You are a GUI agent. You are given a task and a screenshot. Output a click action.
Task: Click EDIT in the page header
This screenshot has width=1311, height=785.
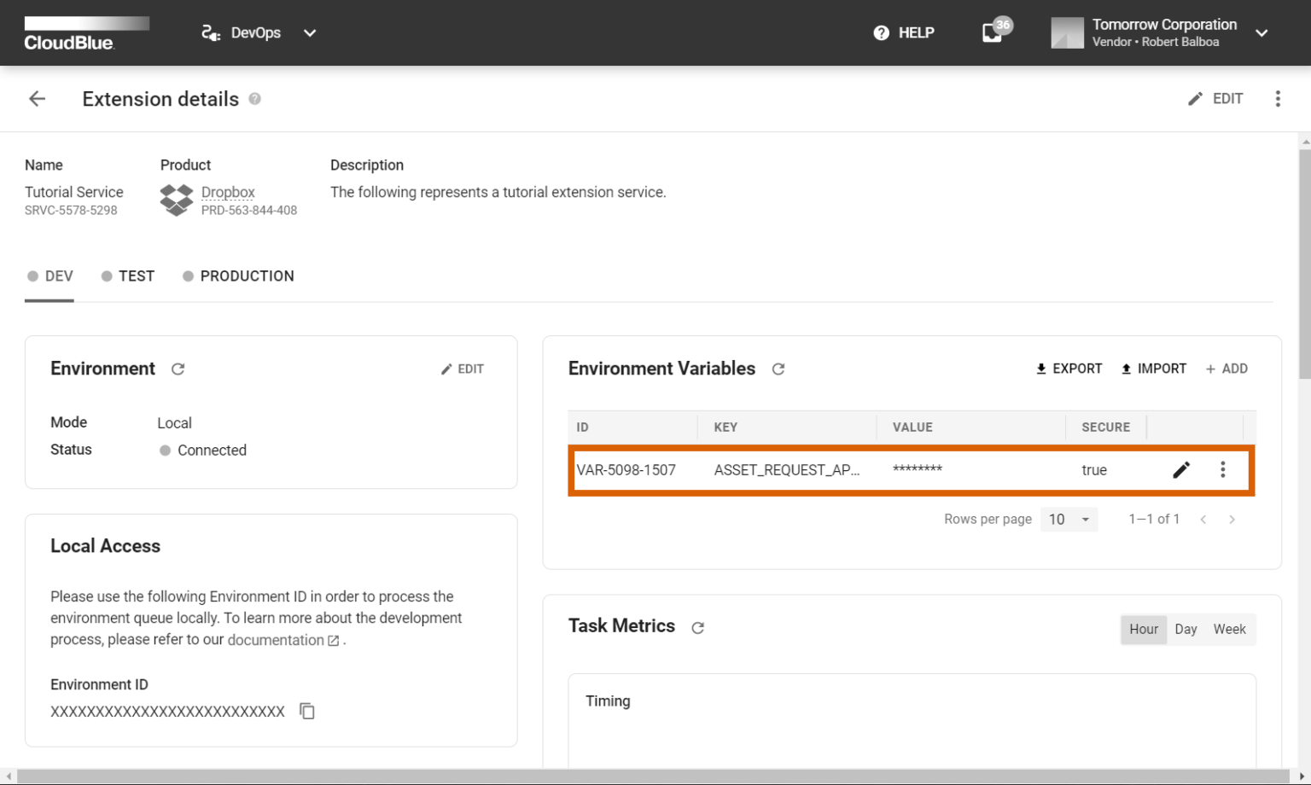pos(1215,99)
